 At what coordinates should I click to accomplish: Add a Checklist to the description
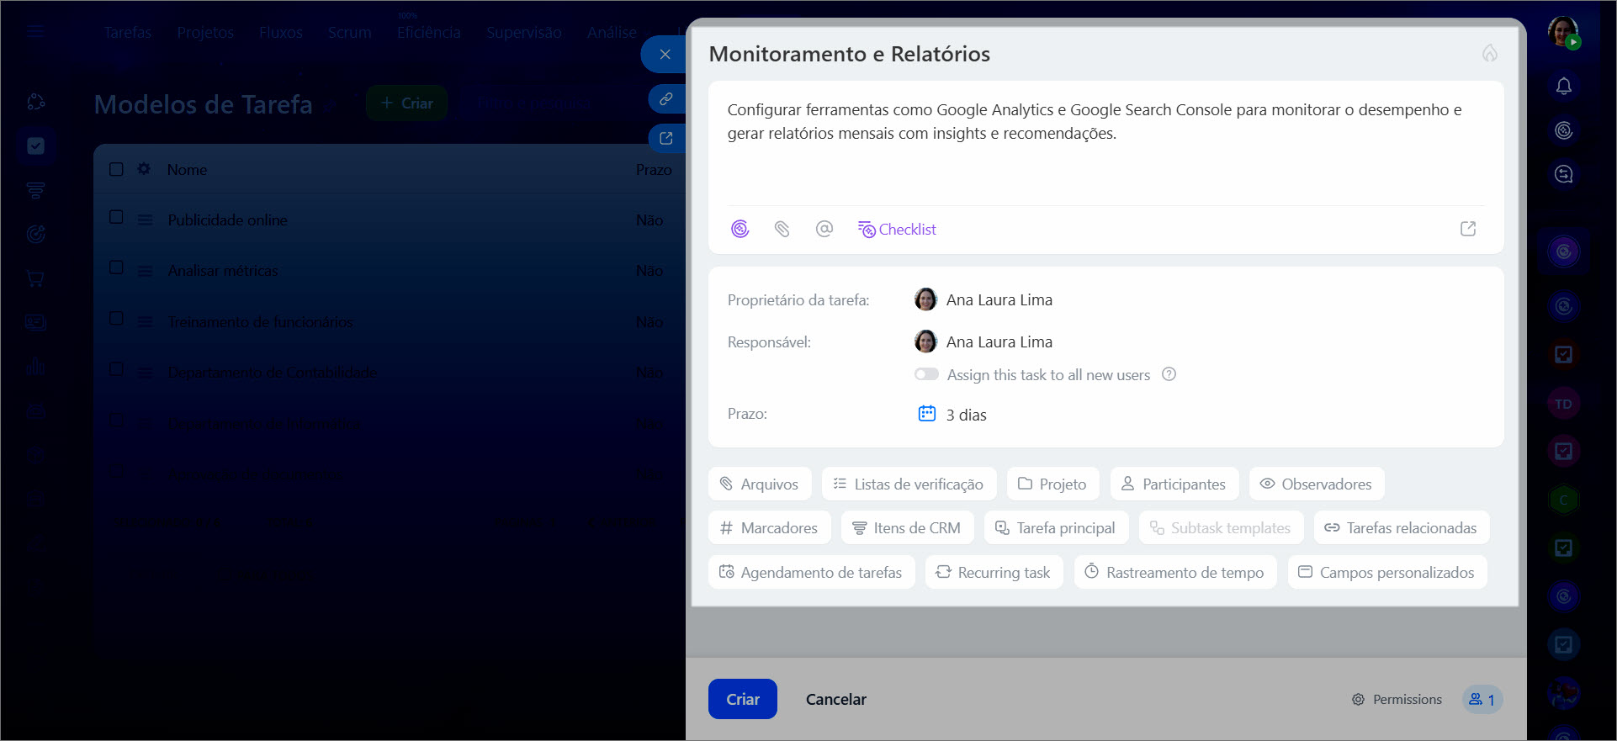[x=897, y=229]
